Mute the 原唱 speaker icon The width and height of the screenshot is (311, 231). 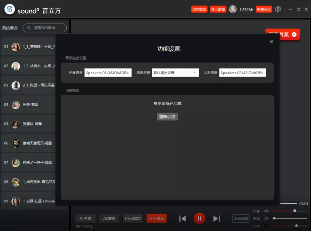point(266,219)
